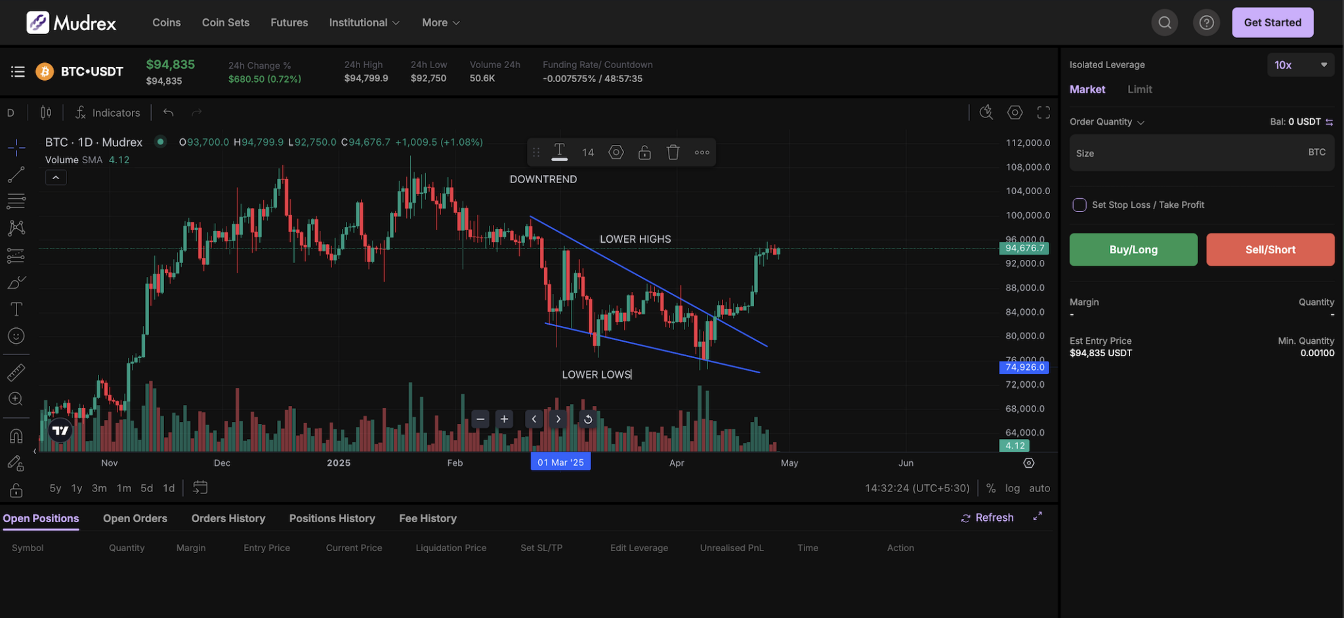
Task: Enable Set Stop Loss / Take Profit
Action: [1079, 205]
